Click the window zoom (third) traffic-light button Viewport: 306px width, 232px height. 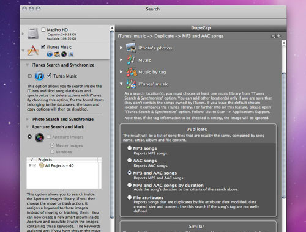38,9
